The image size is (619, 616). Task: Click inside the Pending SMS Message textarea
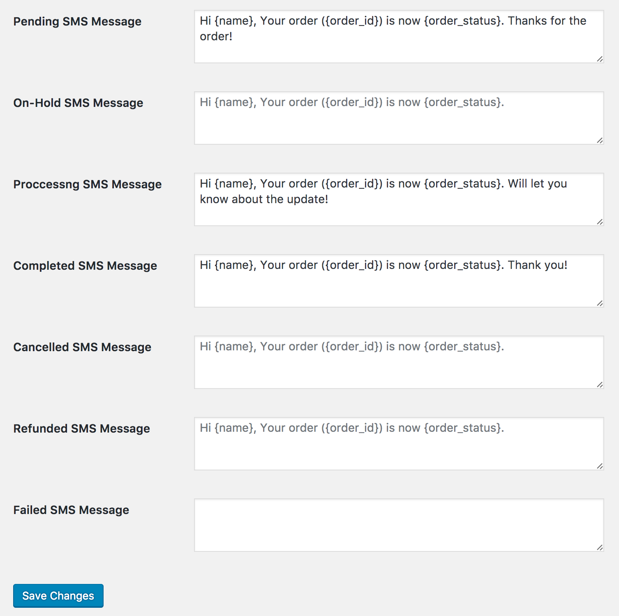[x=399, y=37]
